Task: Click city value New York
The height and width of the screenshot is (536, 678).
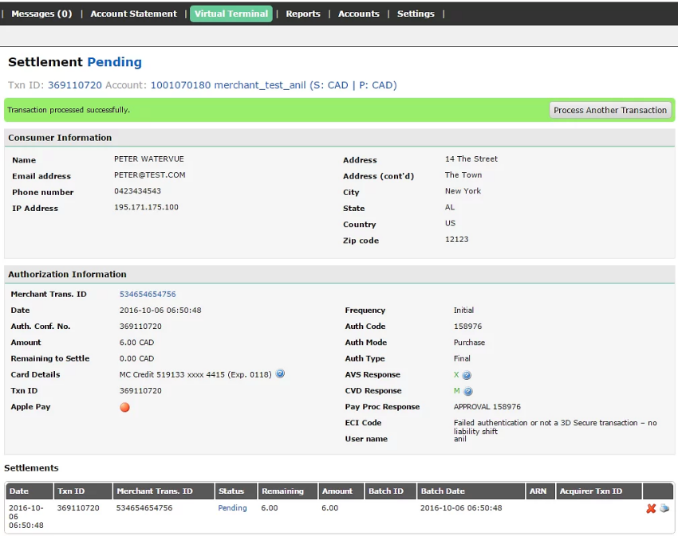Action: coord(463,191)
